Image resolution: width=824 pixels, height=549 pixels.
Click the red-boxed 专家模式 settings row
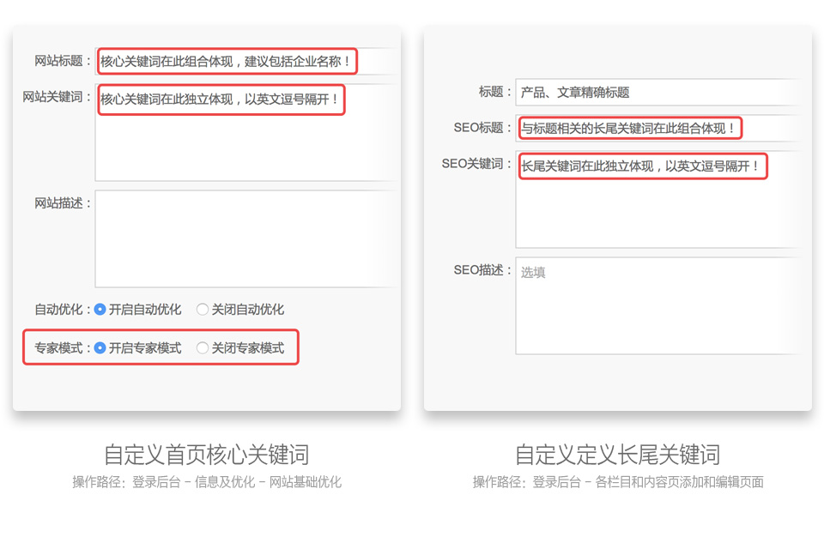click(x=159, y=347)
